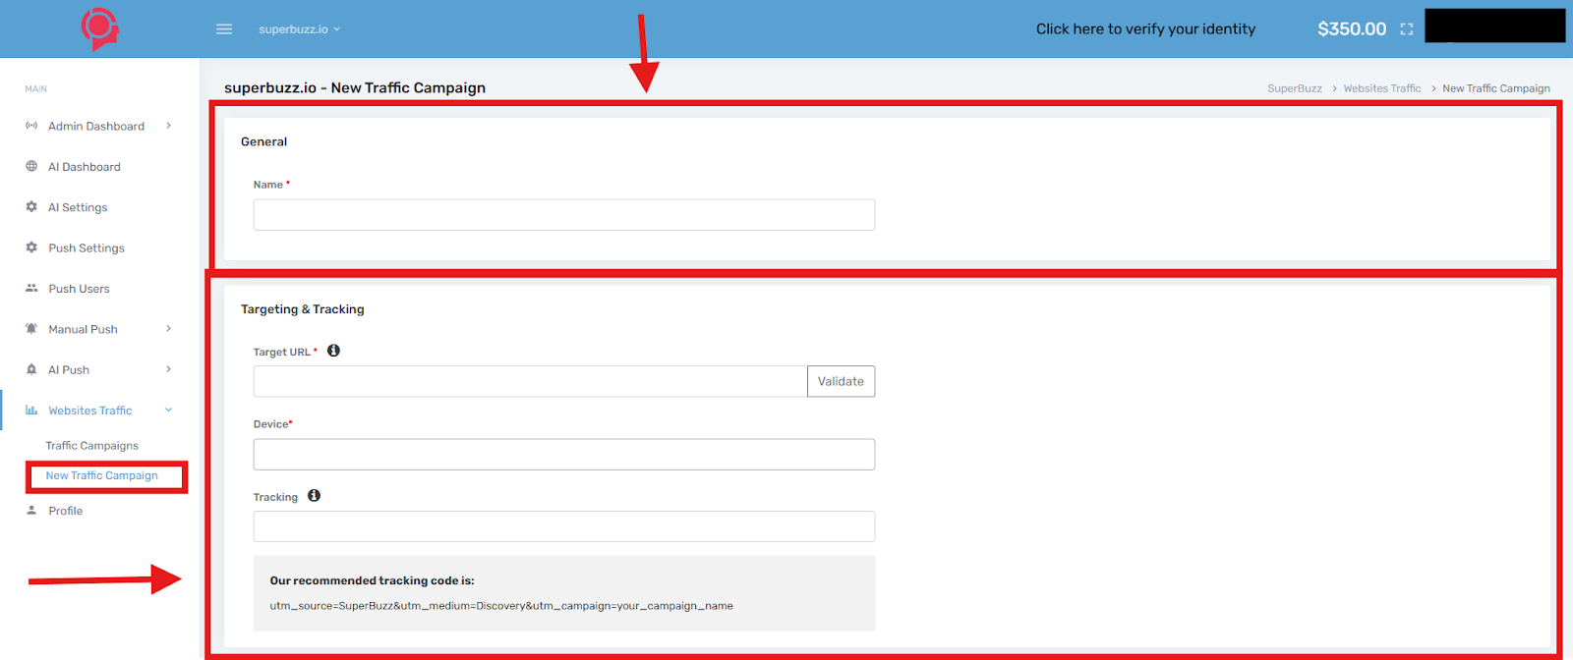Click the SuperBuzz logo

coord(100,28)
